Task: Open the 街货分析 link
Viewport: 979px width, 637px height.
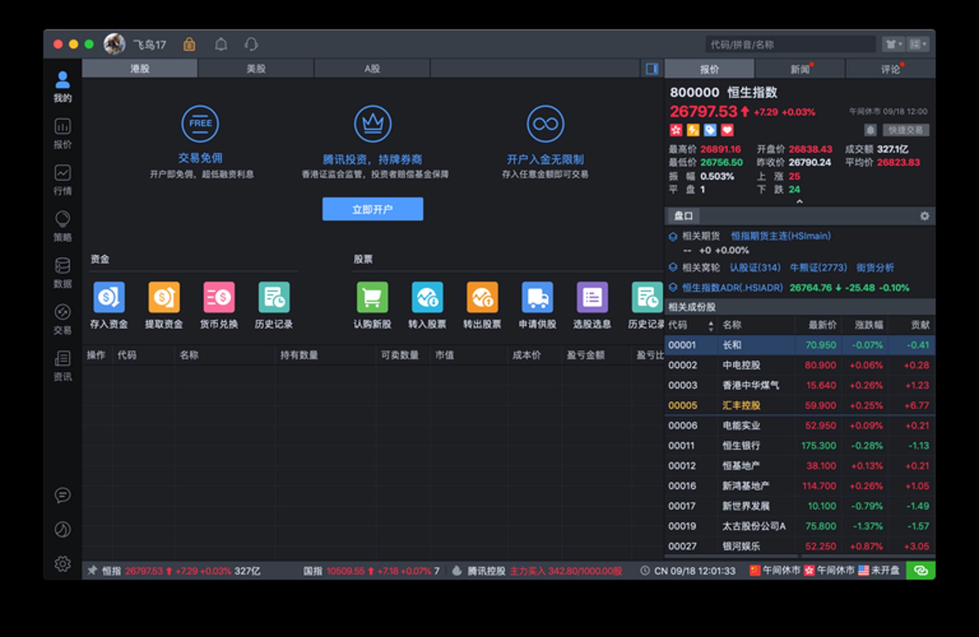Action: click(x=875, y=268)
